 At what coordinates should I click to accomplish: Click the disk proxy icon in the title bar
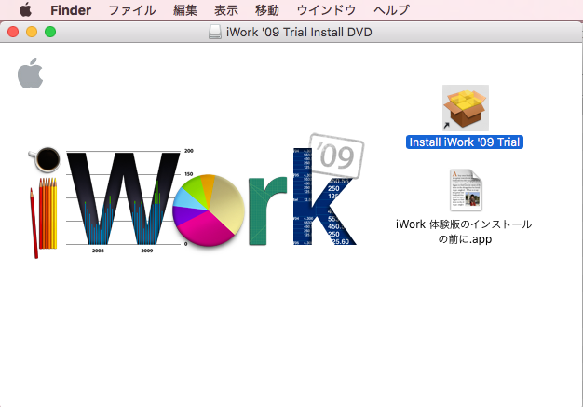point(215,32)
